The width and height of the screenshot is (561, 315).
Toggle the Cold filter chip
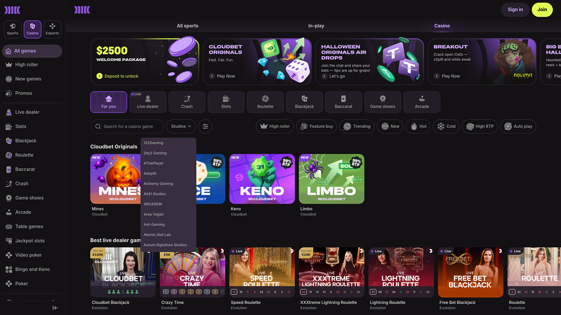point(446,126)
